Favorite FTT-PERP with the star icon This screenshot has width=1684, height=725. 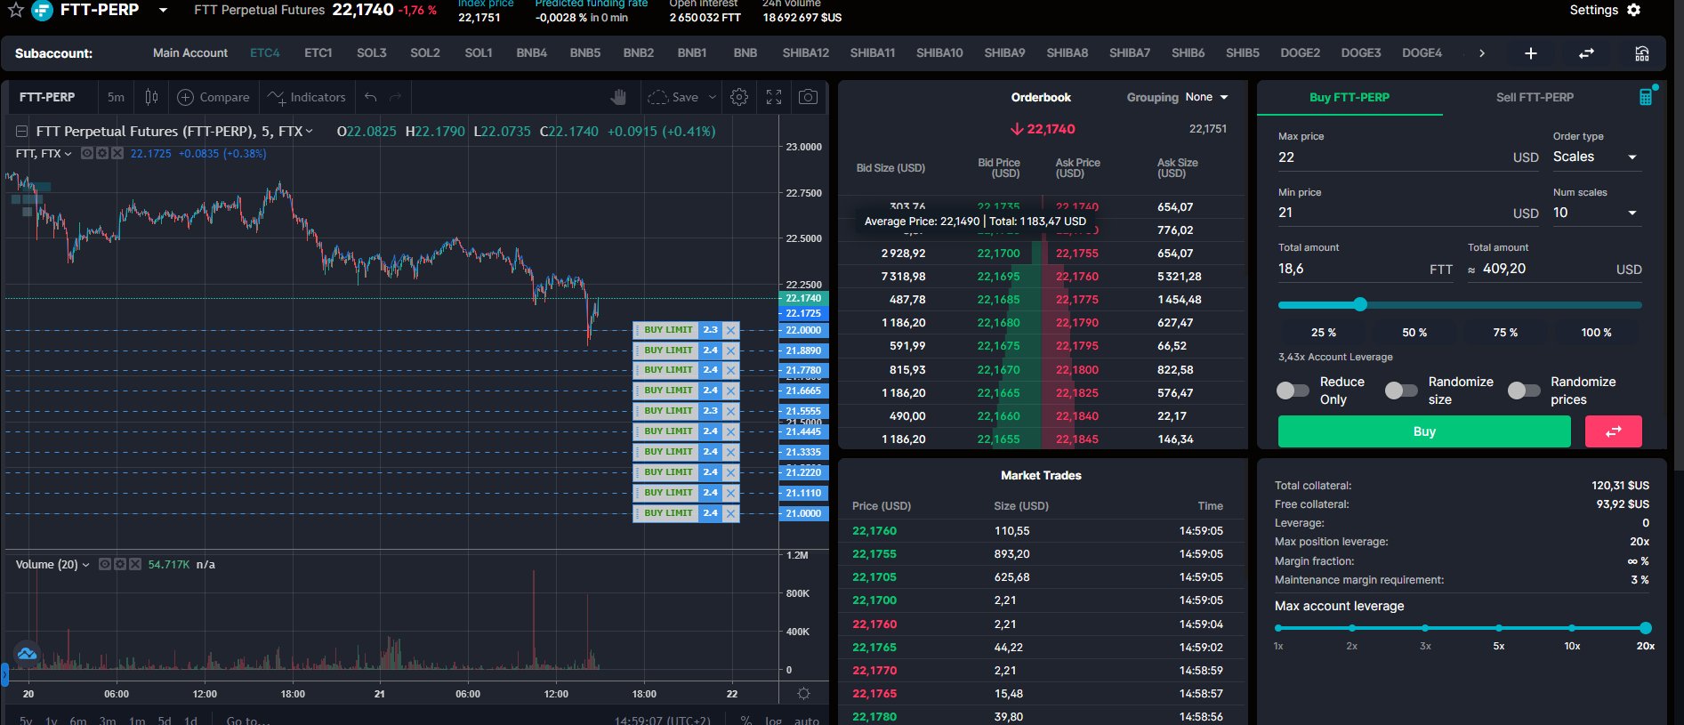[15, 10]
